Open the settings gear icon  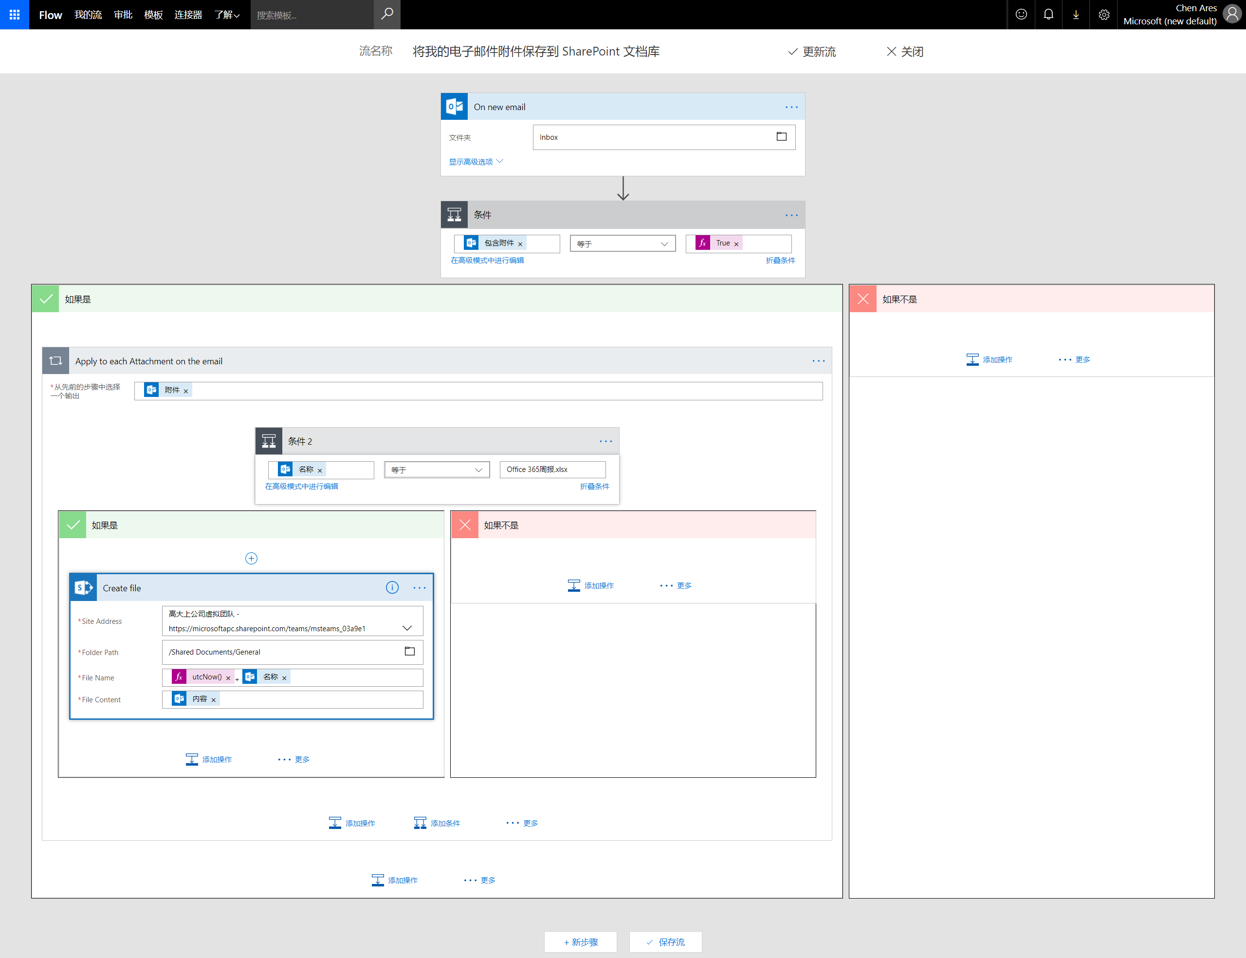(1103, 14)
